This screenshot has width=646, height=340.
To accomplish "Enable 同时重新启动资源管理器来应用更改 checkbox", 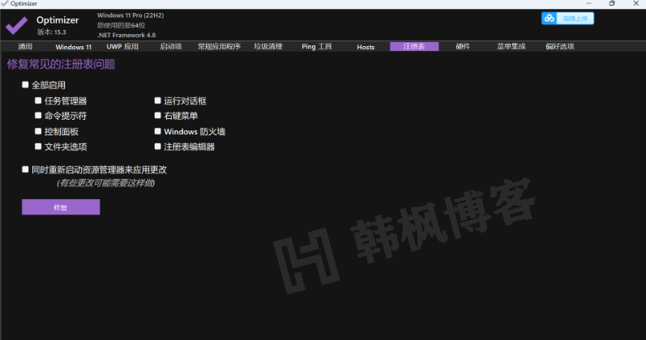I will pos(25,169).
